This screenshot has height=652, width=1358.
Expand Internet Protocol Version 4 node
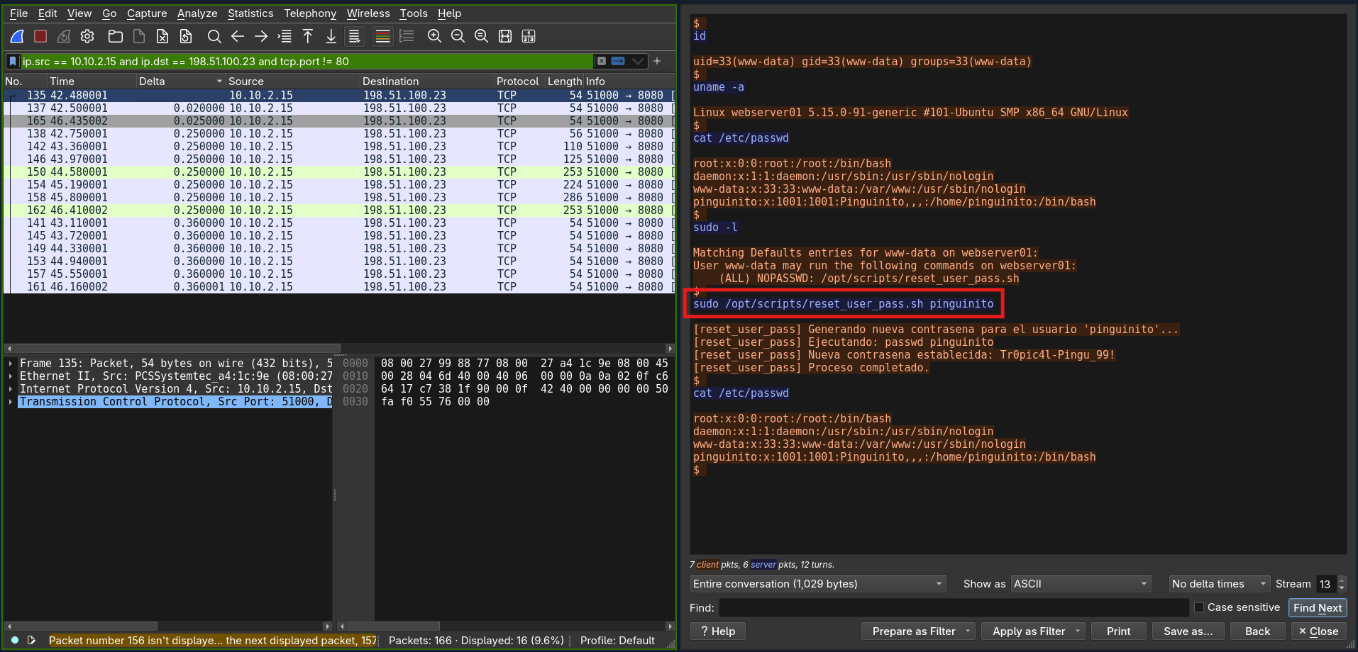pos(11,389)
